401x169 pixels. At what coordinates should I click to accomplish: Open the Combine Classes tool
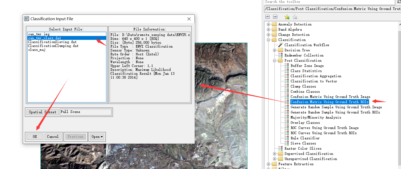pyautogui.click(x=305, y=92)
